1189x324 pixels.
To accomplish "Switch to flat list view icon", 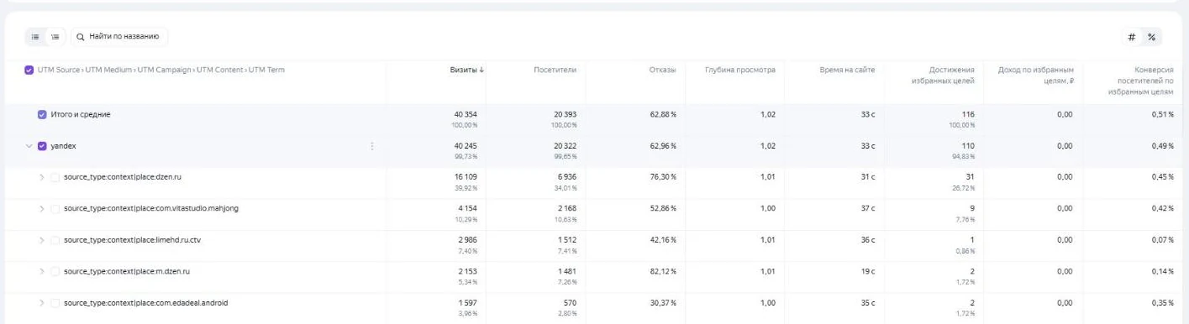I will [x=35, y=37].
